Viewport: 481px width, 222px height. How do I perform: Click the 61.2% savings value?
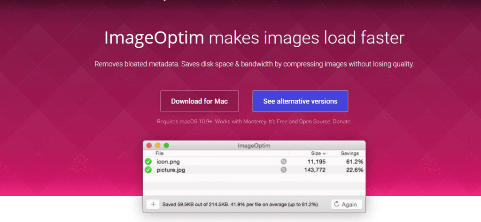click(355, 162)
